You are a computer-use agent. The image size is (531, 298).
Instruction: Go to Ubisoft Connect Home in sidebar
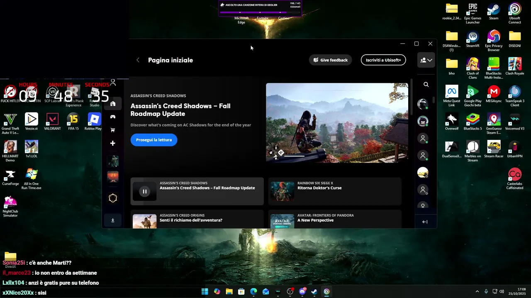pos(113,103)
